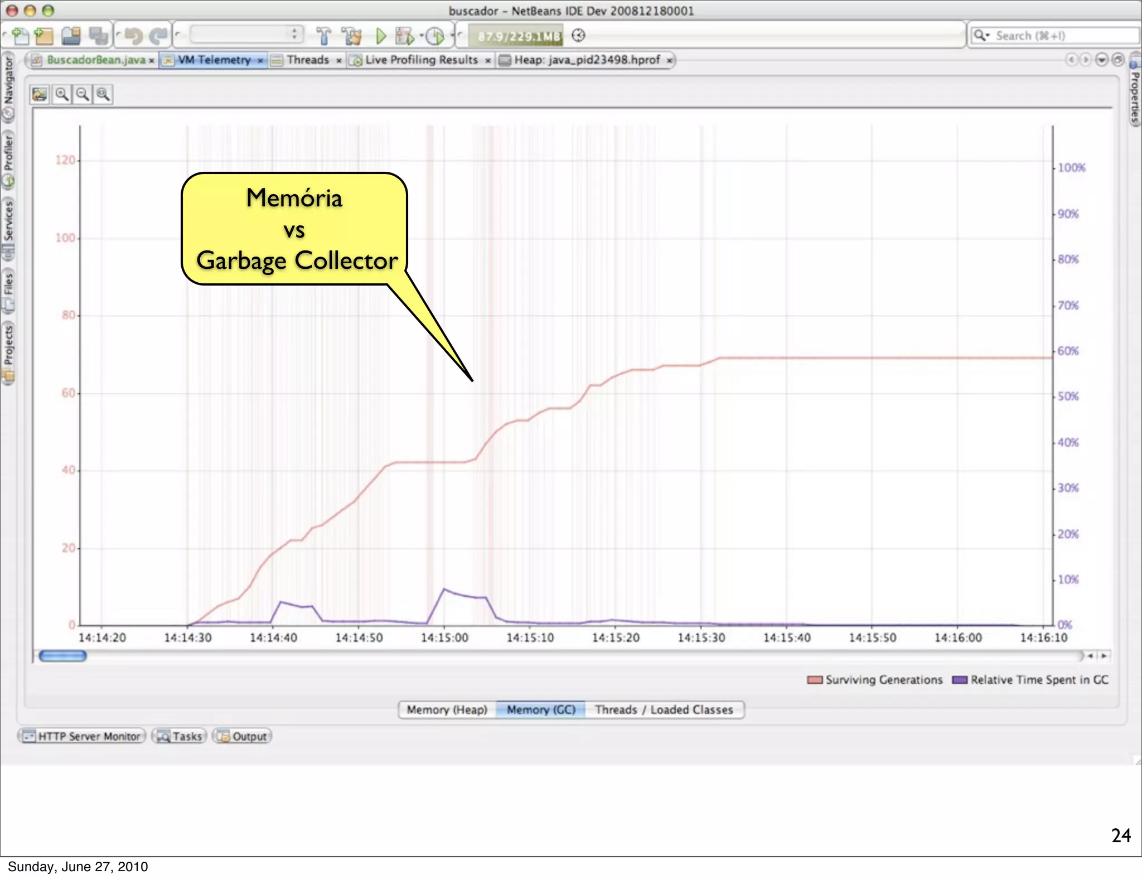
Task: Zoom in on the telemetry chart
Action: (x=62, y=94)
